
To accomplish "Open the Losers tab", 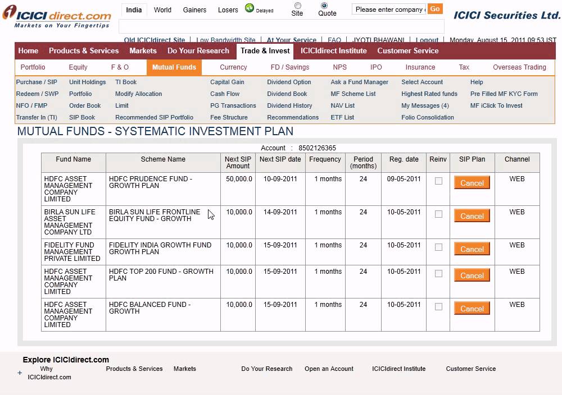I will coord(228,10).
